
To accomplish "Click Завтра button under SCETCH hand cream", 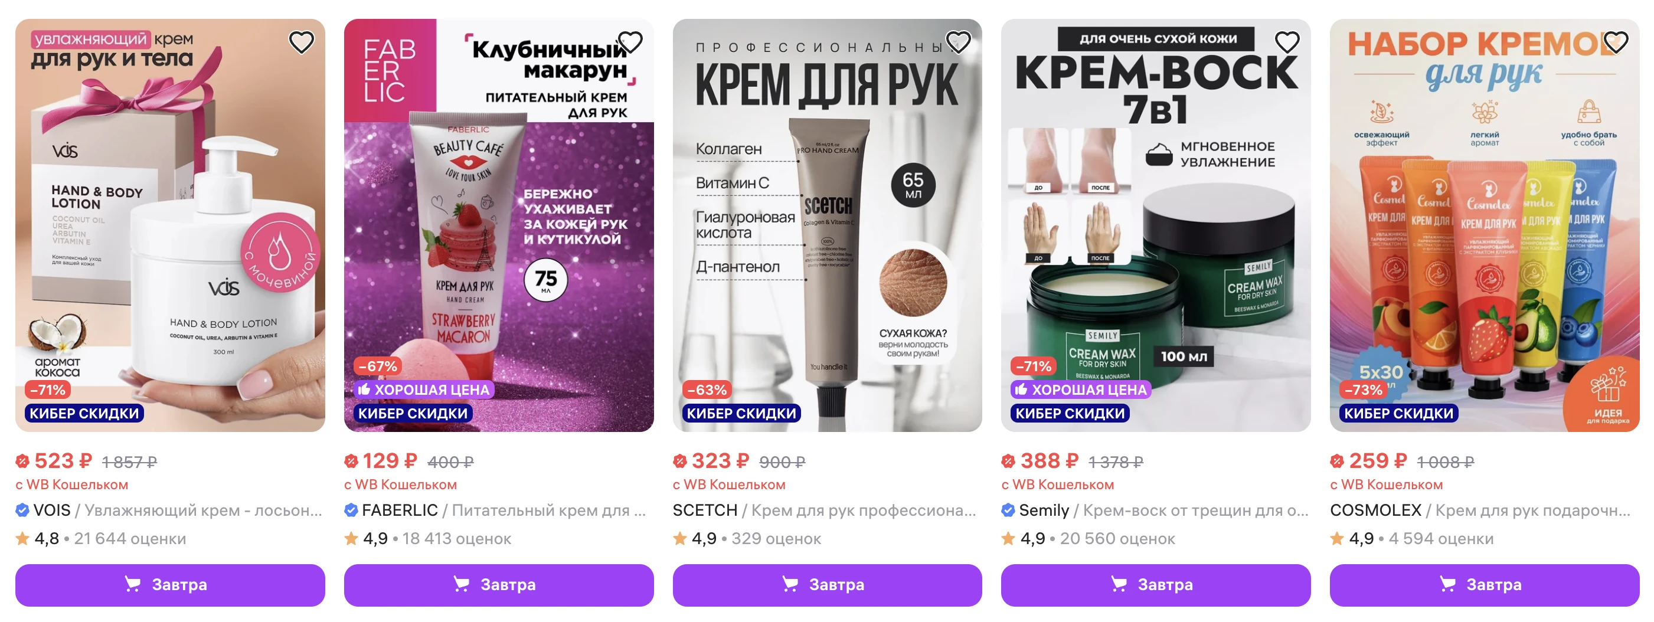I will click(x=827, y=585).
